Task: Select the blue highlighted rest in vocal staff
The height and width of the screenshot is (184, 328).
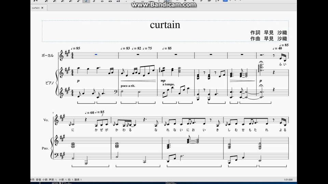Action: (x=96, y=55)
